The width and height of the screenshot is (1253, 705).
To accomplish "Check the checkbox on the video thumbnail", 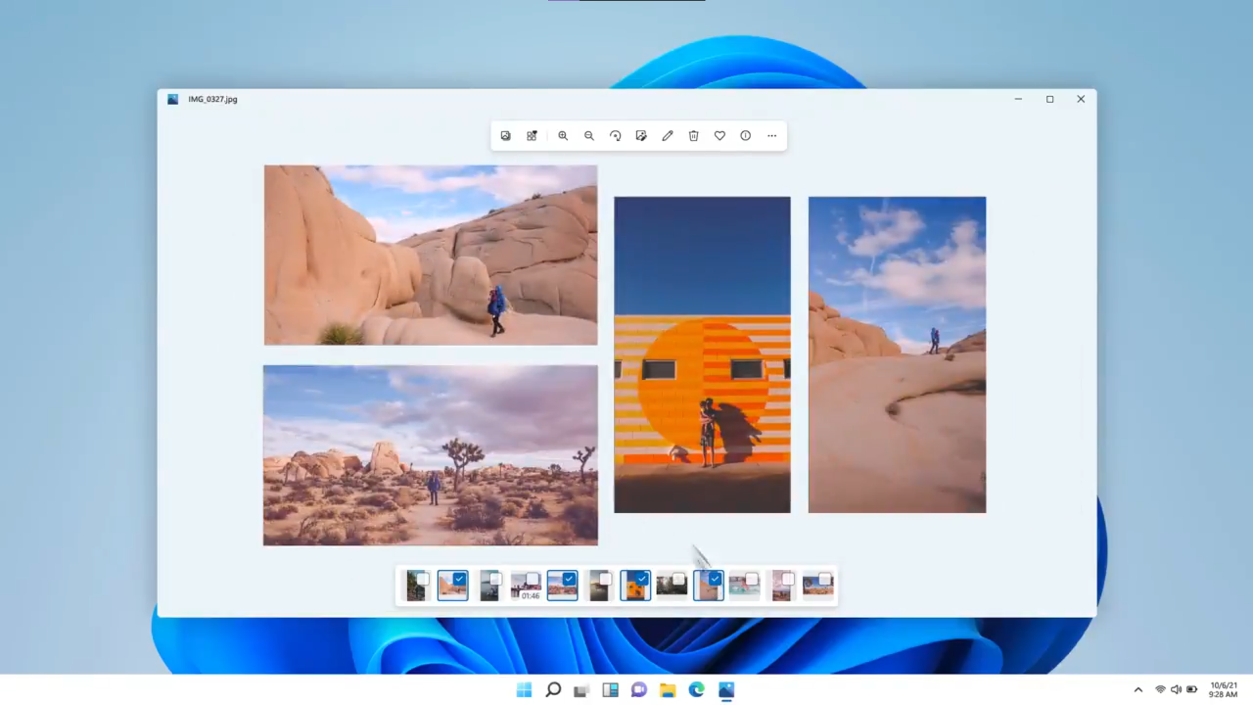I will pyautogui.click(x=534, y=578).
